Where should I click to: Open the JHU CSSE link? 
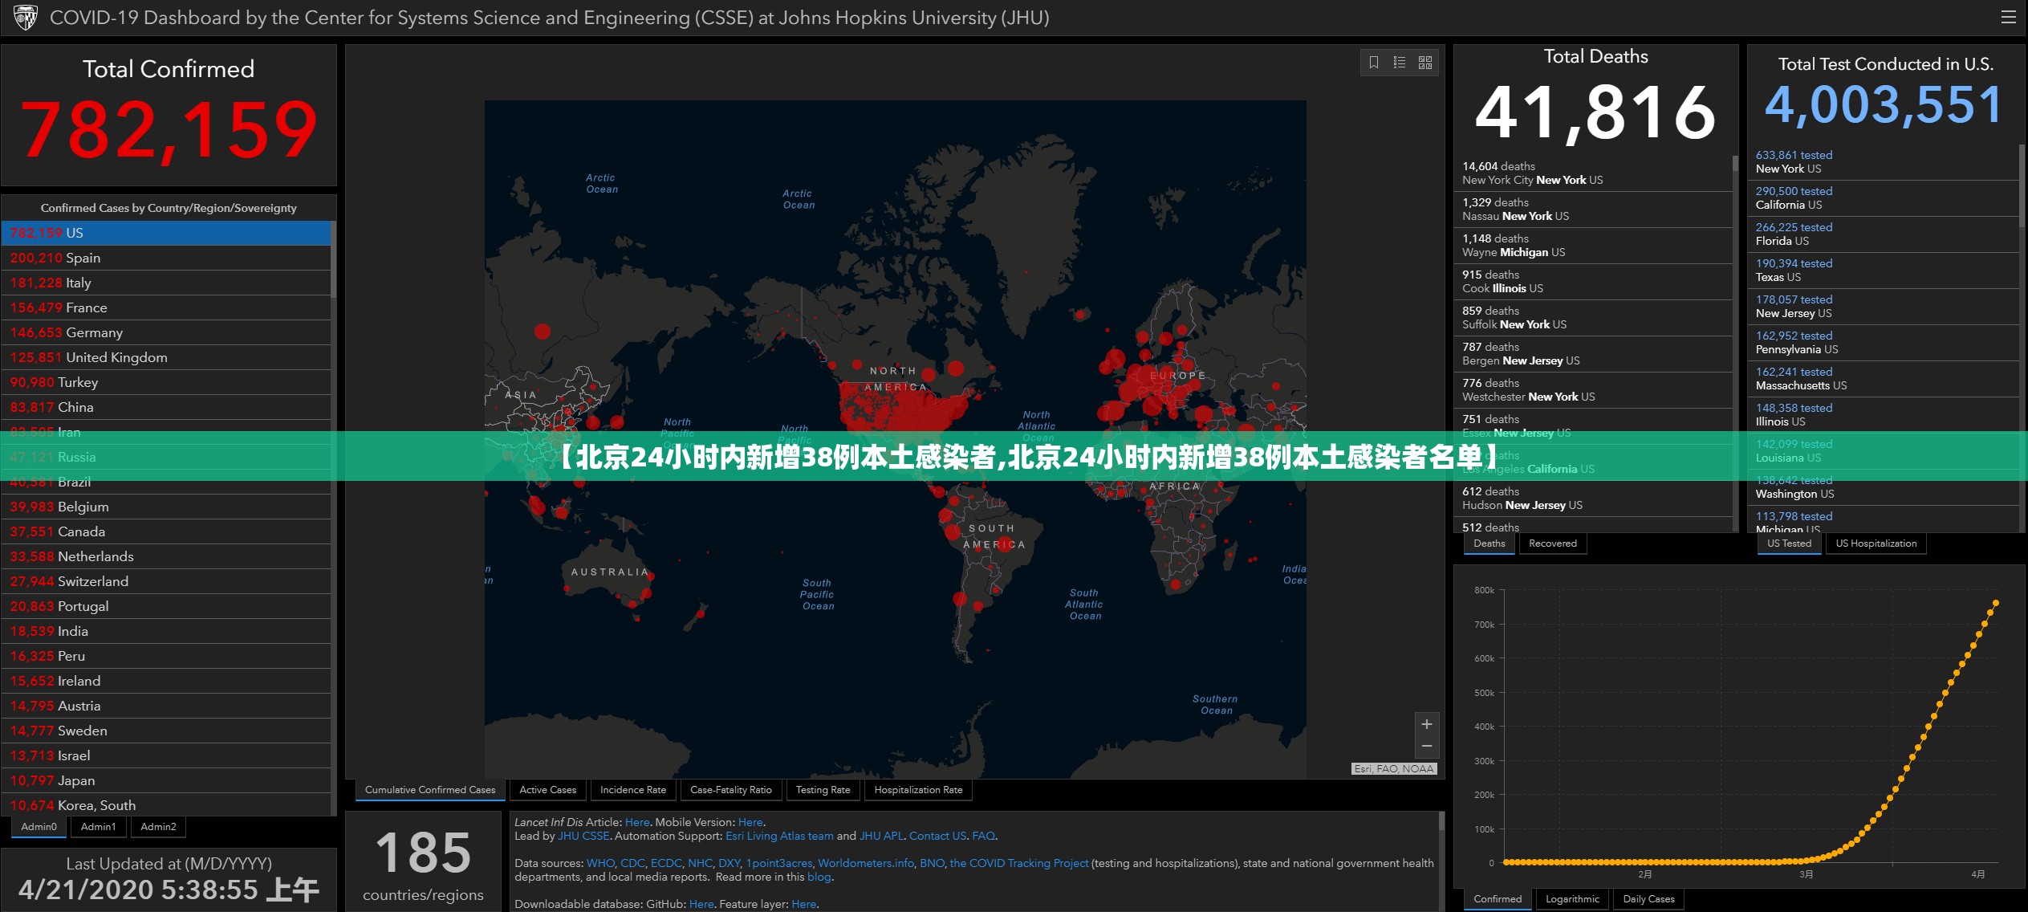(x=583, y=836)
